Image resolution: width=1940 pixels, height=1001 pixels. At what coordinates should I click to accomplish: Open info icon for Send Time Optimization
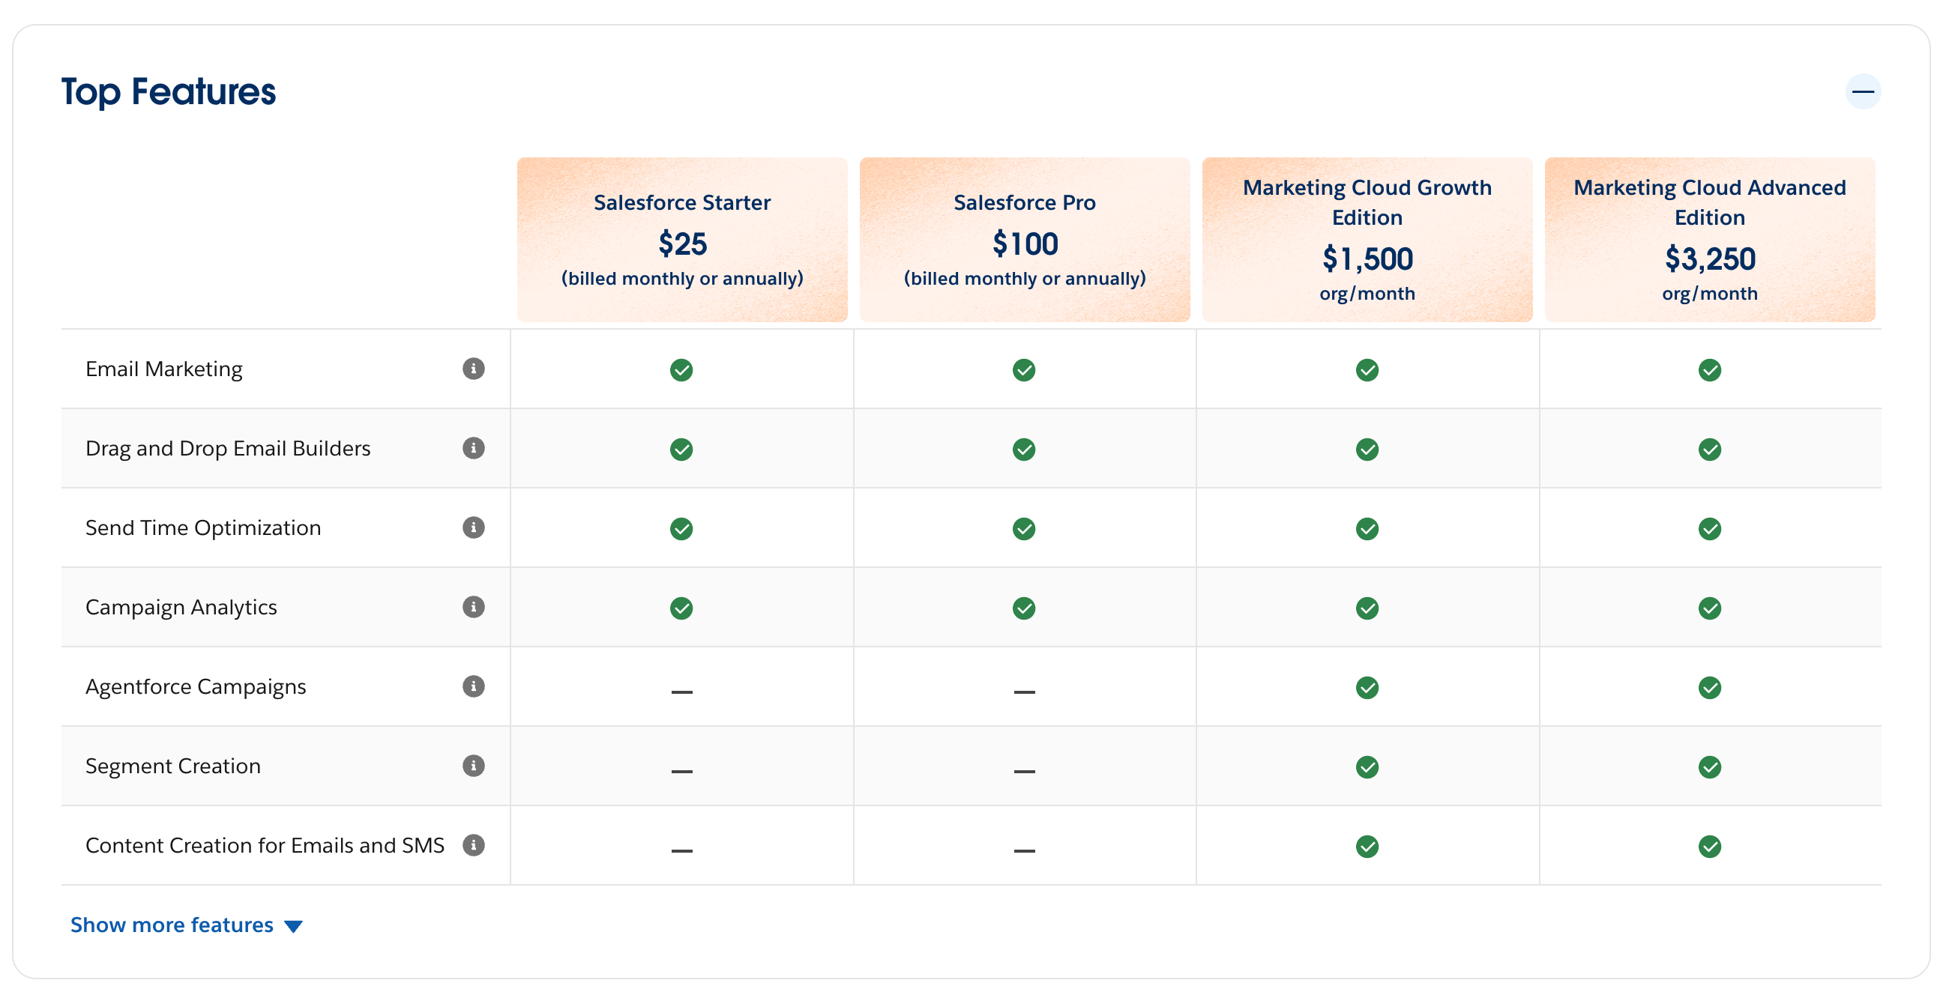click(473, 527)
